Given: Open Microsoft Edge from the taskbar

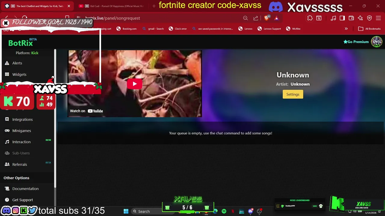Looking at the screenshot, I should 215,211.
